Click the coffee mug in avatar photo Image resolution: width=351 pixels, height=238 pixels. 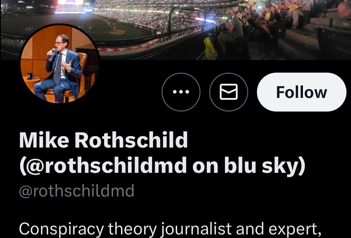point(30,76)
